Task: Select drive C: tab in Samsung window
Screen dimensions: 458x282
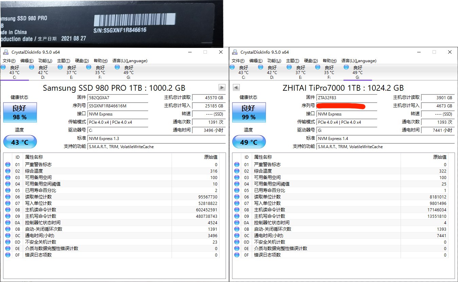Action: 14,72
